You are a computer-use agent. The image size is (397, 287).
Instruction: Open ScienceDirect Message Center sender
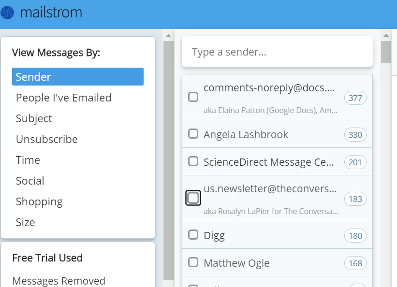[x=269, y=162]
